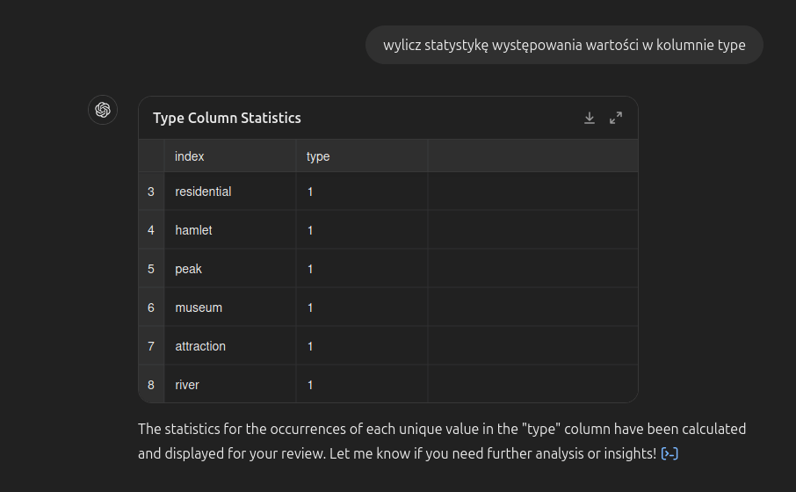Click the ChatGPT assistant avatar icon
Viewport: 796px width, 492px height.
[103, 110]
